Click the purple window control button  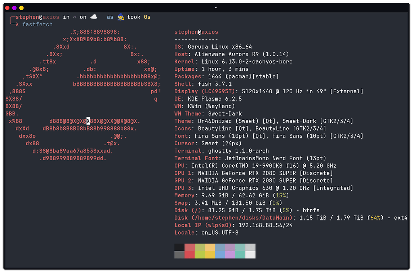tap(14, 8)
